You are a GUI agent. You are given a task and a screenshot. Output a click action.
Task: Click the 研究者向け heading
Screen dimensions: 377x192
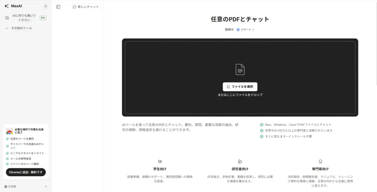click(x=240, y=169)
